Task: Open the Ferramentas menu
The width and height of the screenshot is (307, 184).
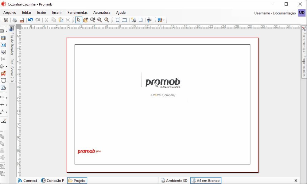Action: point(78,13)
